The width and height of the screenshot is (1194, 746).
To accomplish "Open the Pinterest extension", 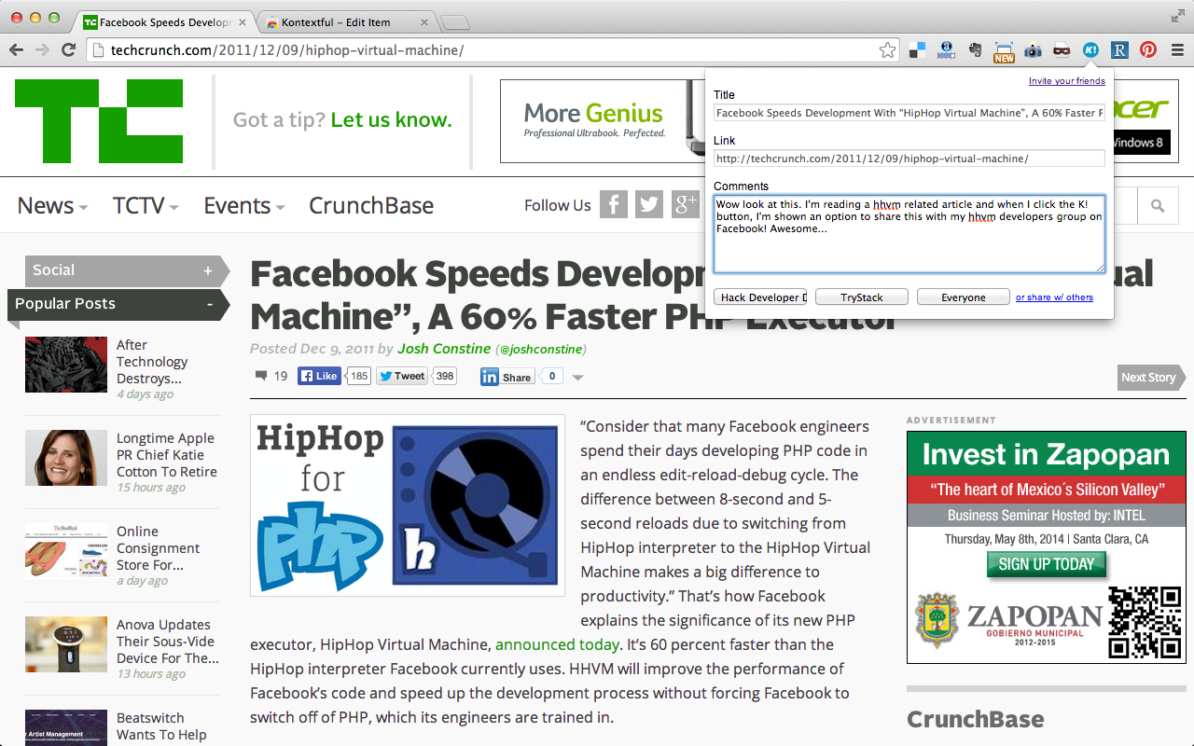I will [1148, 50].
